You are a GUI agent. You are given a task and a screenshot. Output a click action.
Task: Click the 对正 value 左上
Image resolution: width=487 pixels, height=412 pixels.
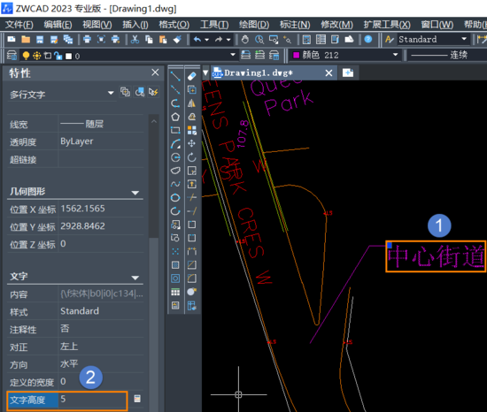click(69, 347)
